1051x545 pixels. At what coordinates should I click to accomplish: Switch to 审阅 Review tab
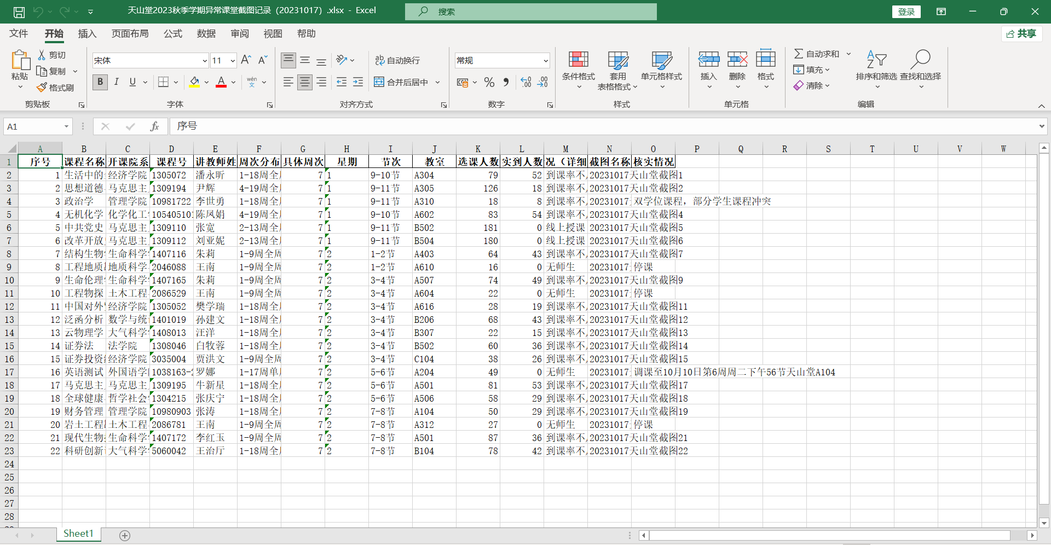[240, 34]
